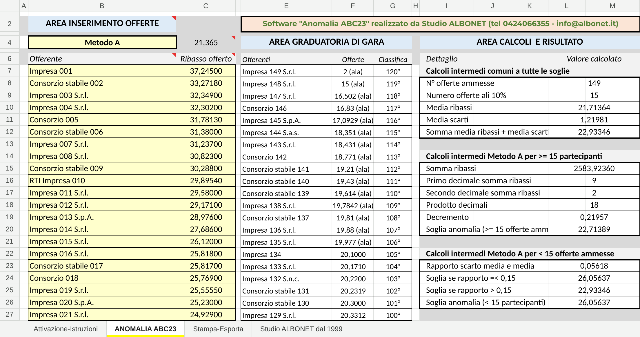Select the Metodo A cell
This screenshot has height=337, width=640.
(x=102, y=42)
